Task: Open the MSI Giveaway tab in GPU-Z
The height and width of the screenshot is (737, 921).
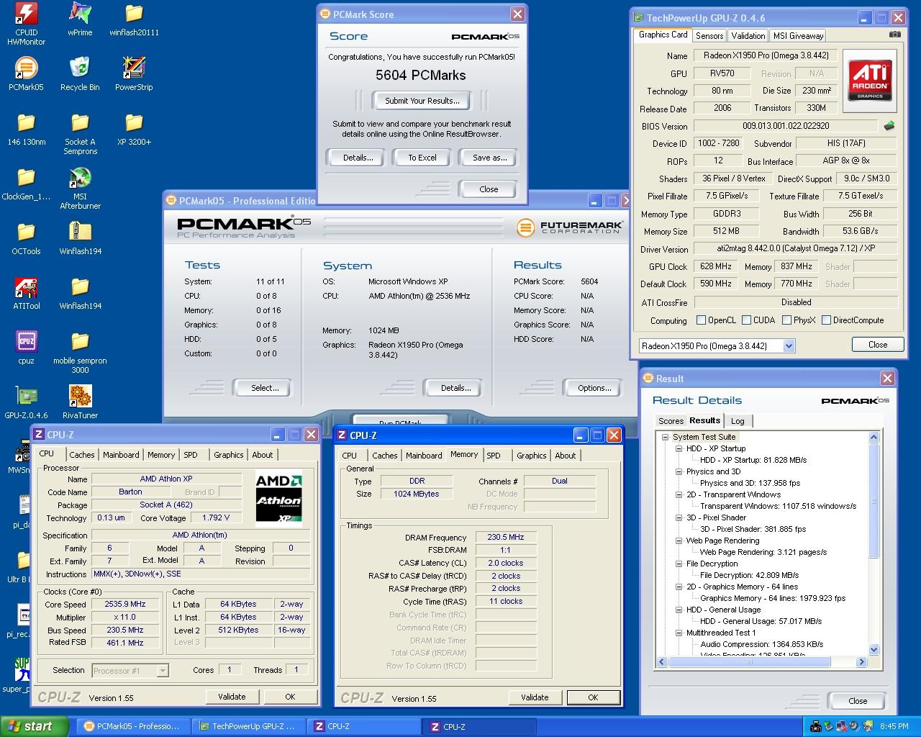Action: (798, 36)
